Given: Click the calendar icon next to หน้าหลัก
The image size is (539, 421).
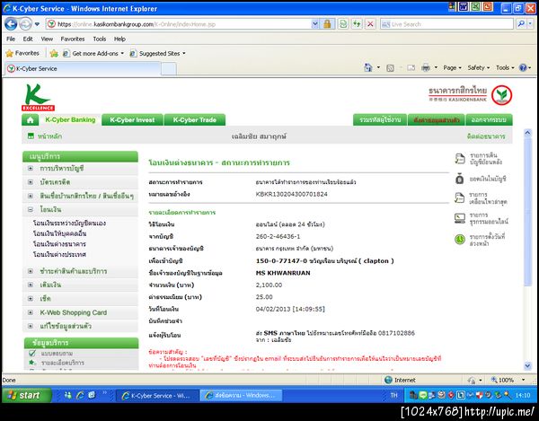Looking at the screenshot, I should click(x=31, y=136).
